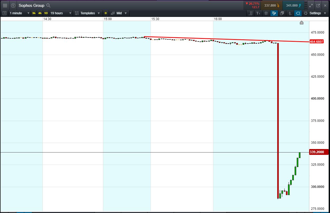330x213 pixels.
Task: Toggle the highlighted grid drawing tool
Action: [x=274, y=13]
